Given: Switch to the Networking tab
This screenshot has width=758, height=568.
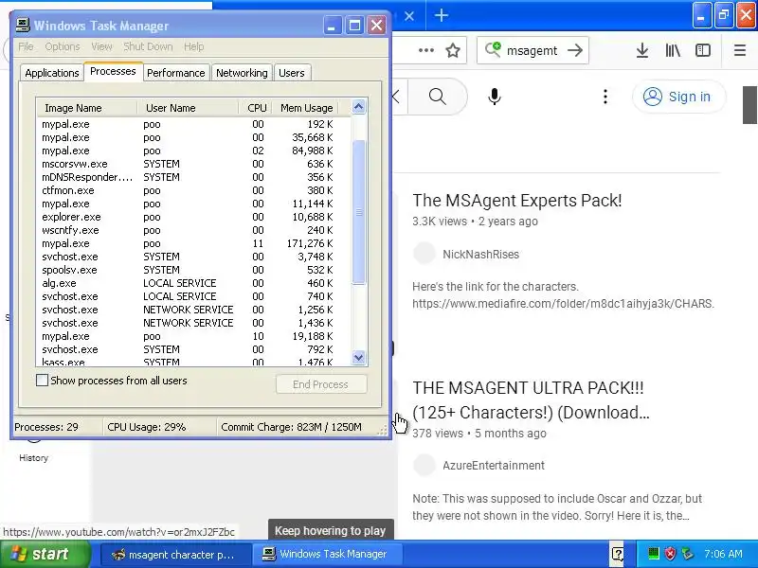Looking at the screenshot, I should (x=242, y=73).
